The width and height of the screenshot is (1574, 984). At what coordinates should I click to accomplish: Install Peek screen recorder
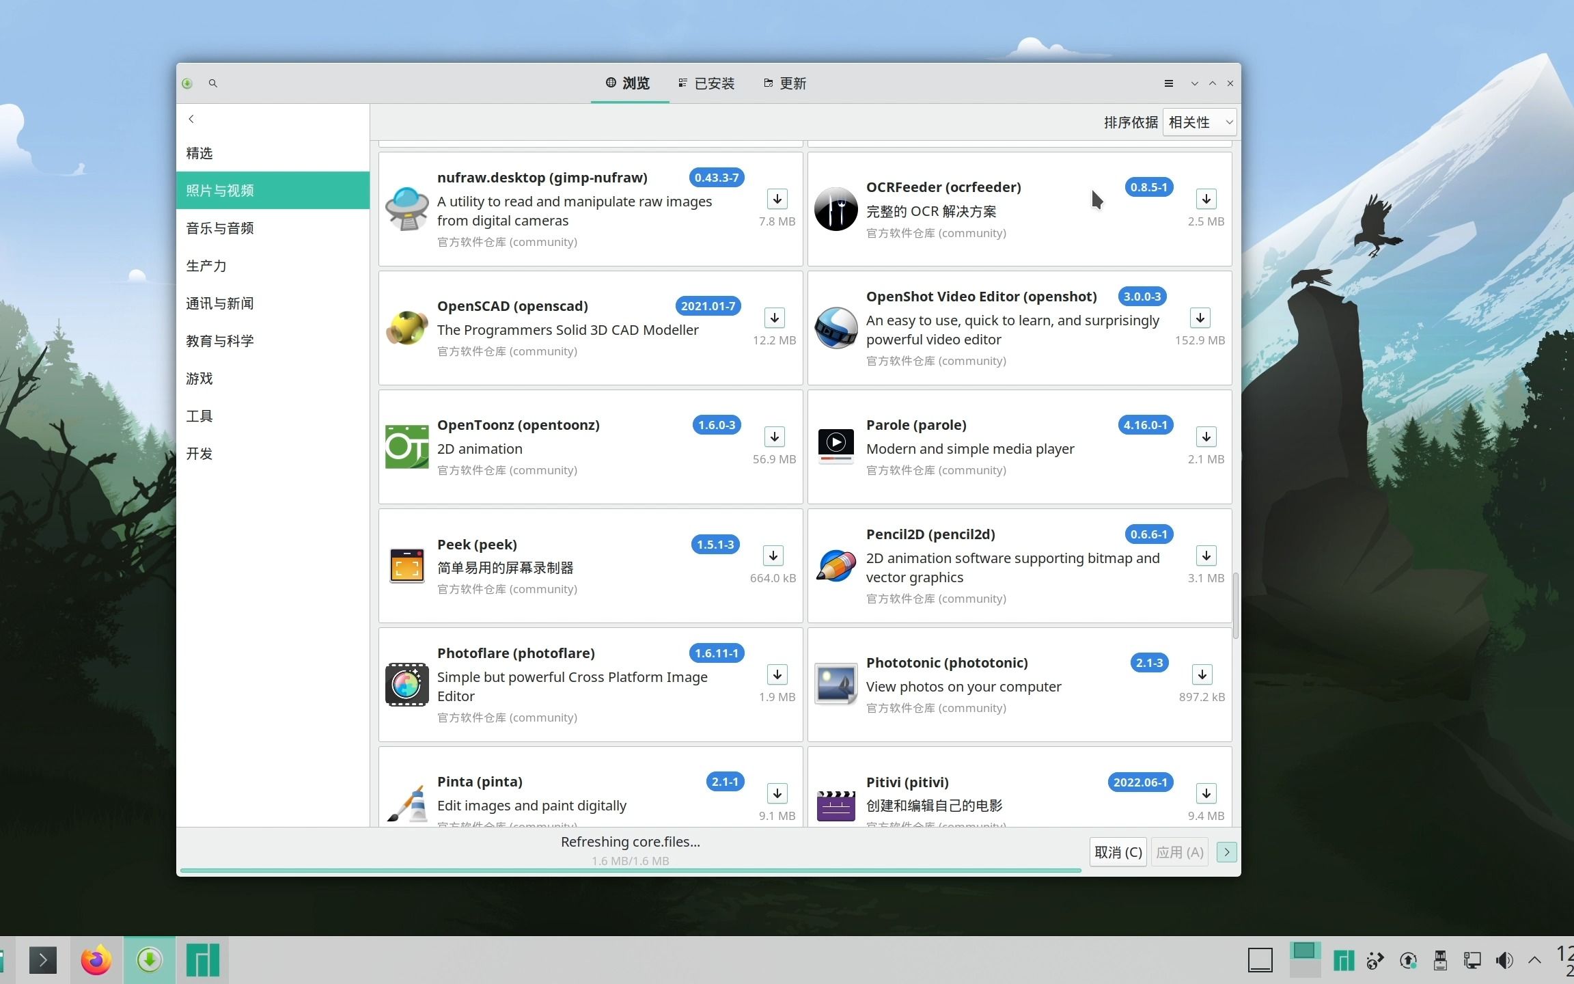coord(773,556)
